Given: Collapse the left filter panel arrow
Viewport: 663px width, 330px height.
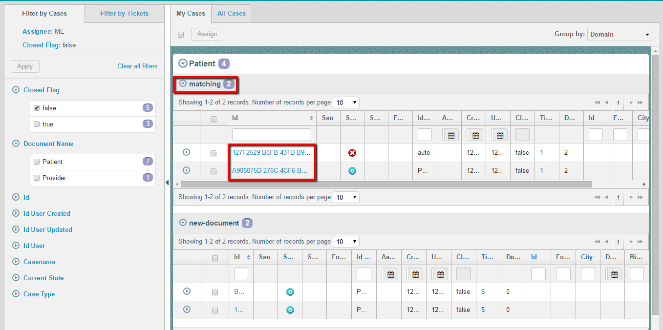Looking at the screenshot, I should coord(167,183).
